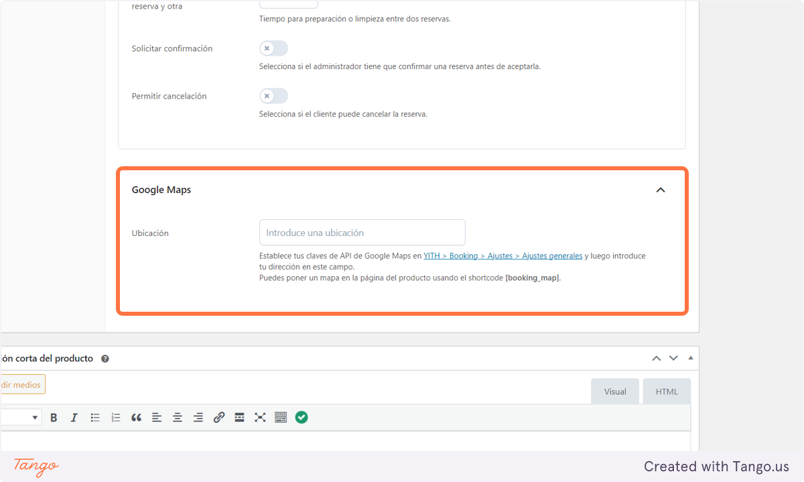Open Created with Tango.us link
The width and height of the screenshot is (804, 482).
[716, 467]
